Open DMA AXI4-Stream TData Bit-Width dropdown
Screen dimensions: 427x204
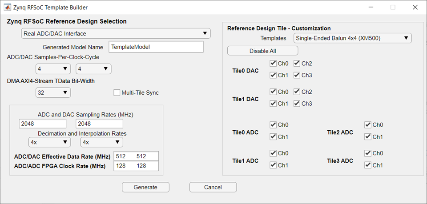[x=53, y=92]
